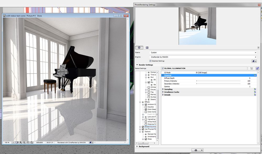Open the Scene dropdown showing Custom
The width and height of the screenshot is (262, 154).
click(x=203, y=52)
